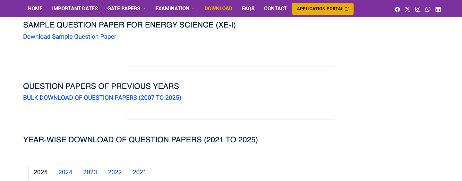Open the Important Dates page
This screenshot has width=462, height=181.
pos(75,9)
